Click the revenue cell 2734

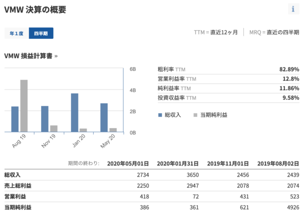point(143,175)
